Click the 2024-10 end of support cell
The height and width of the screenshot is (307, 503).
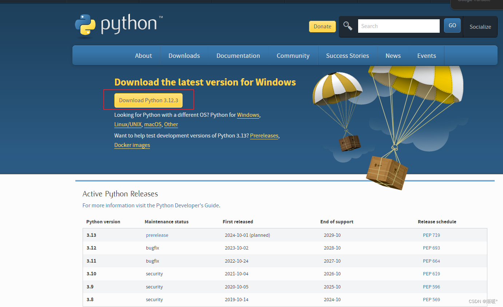click(332, 300)
